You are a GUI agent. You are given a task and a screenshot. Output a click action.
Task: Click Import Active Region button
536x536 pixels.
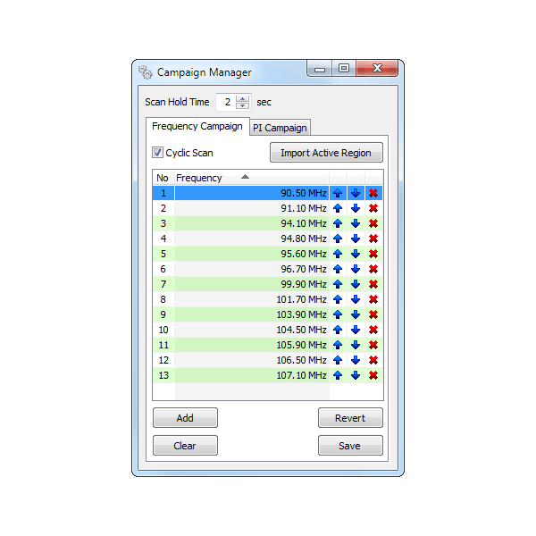(326, 153)
